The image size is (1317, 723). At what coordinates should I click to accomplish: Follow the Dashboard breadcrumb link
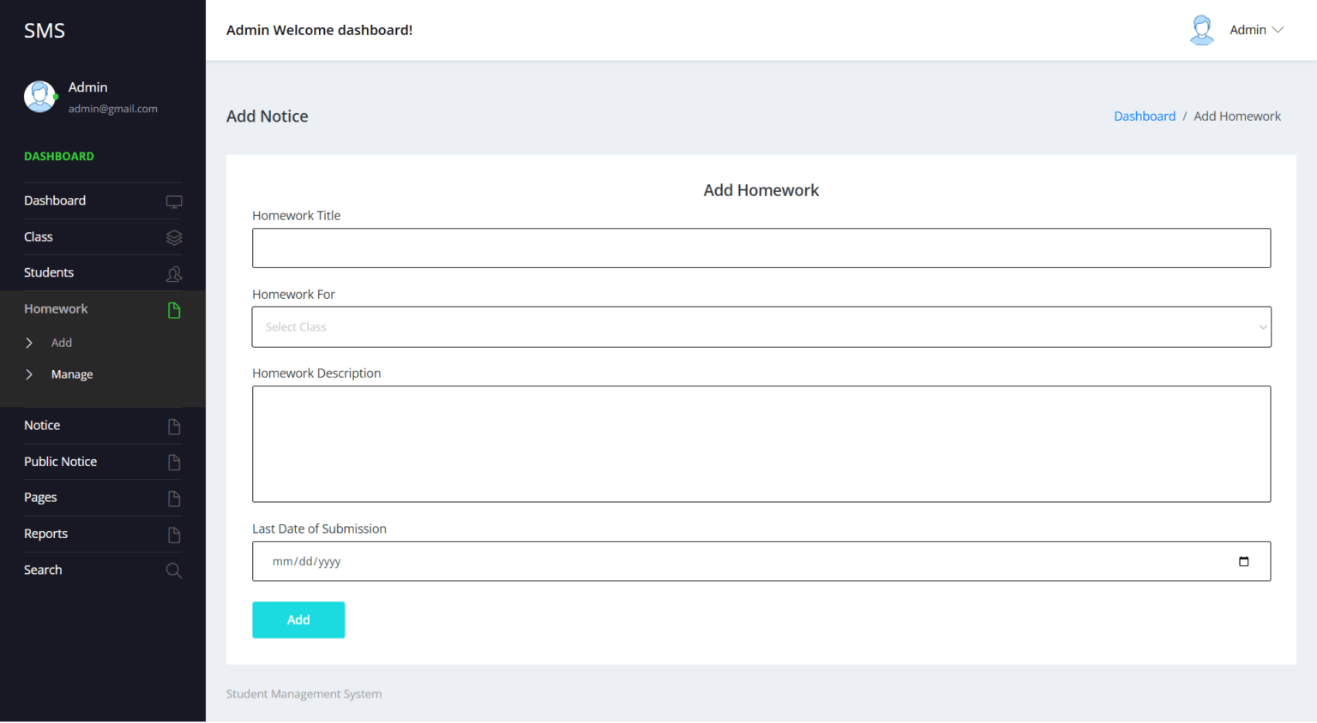[x=1144, y=117]
